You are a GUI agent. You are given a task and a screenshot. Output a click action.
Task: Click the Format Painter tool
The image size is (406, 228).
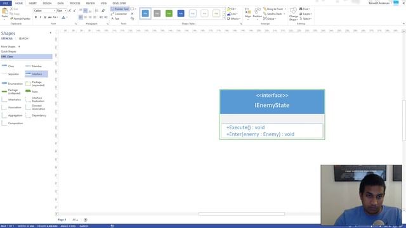coord(20,18)
